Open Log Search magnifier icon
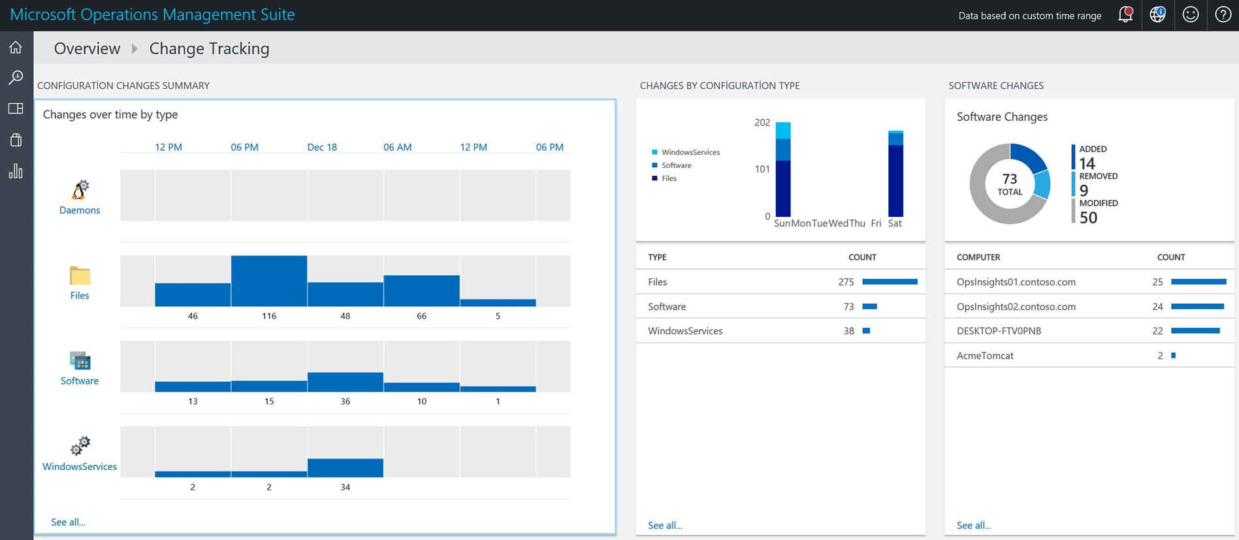Image resolution: width=1239 pixels, height=540 pixels. [16, 78]
